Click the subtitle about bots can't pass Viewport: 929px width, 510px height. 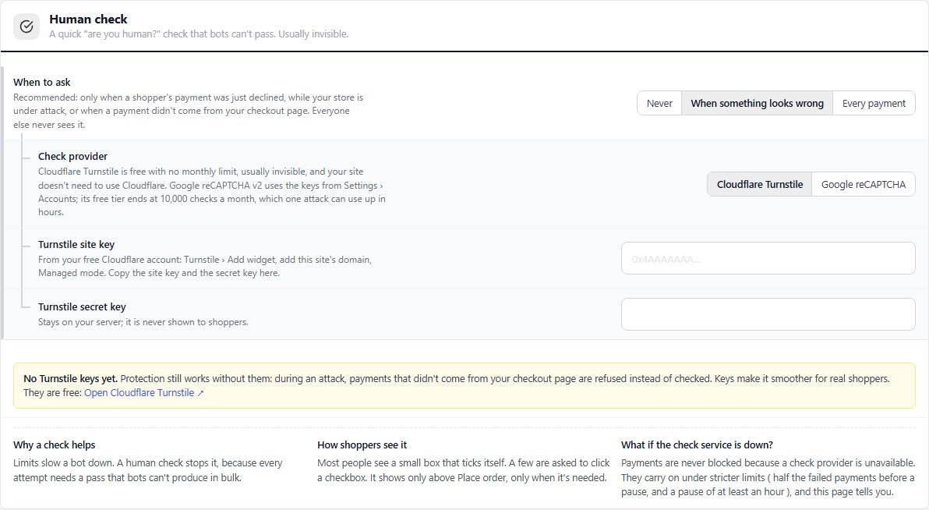(199, 34)
